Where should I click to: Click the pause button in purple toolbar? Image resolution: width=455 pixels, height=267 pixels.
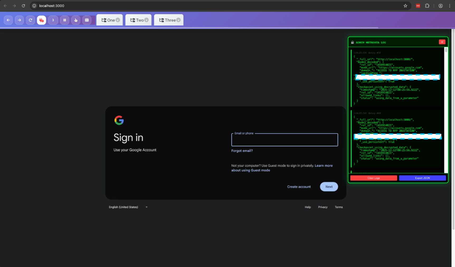click(x=65, y=20)
